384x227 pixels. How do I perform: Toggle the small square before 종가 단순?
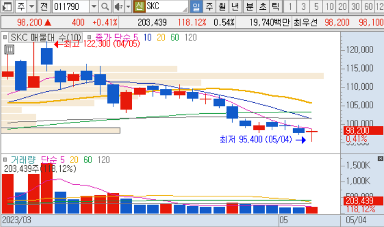click(89, 37)
